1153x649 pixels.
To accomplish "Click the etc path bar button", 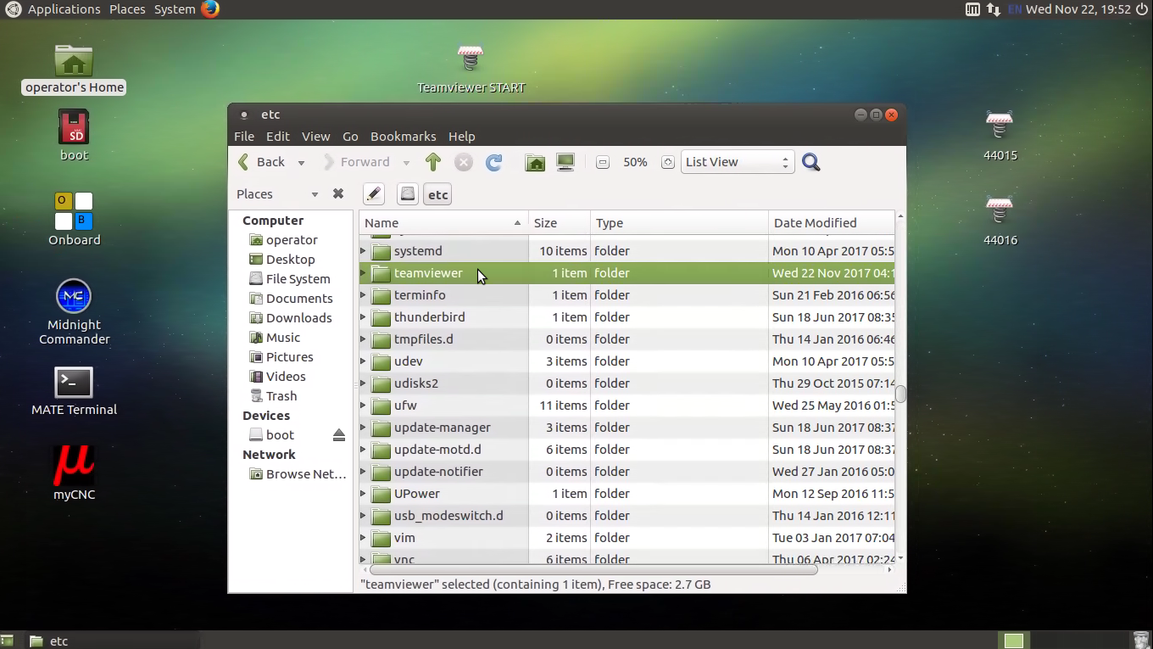I will (437, 194).
